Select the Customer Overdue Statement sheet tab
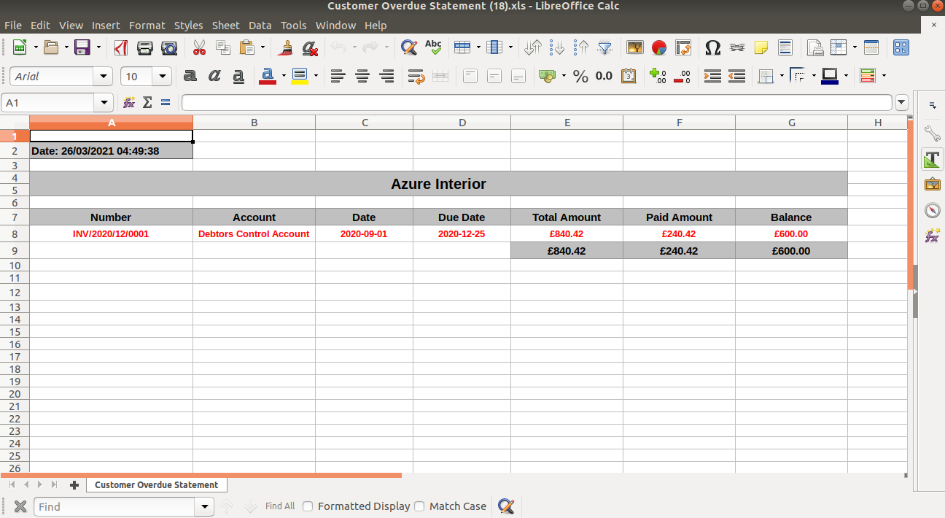The height and width of the screenshot is (518, 945). pos(156,484)
